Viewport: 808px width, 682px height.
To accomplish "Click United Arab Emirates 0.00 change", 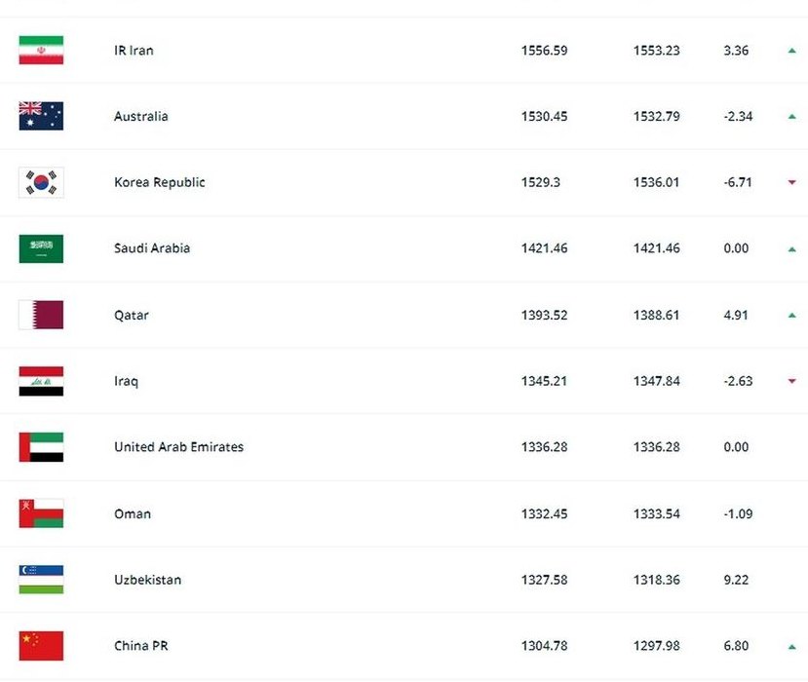I will [736, 447].
